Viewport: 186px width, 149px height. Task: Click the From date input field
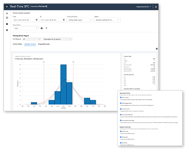(x=26, y=20)
